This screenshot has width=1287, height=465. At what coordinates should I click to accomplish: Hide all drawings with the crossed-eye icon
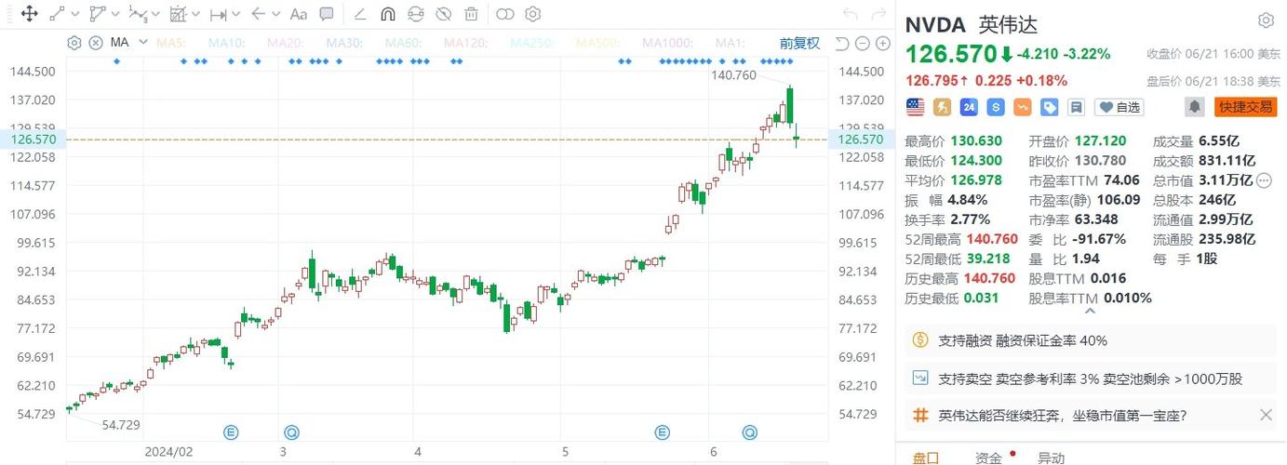point(444,14)
